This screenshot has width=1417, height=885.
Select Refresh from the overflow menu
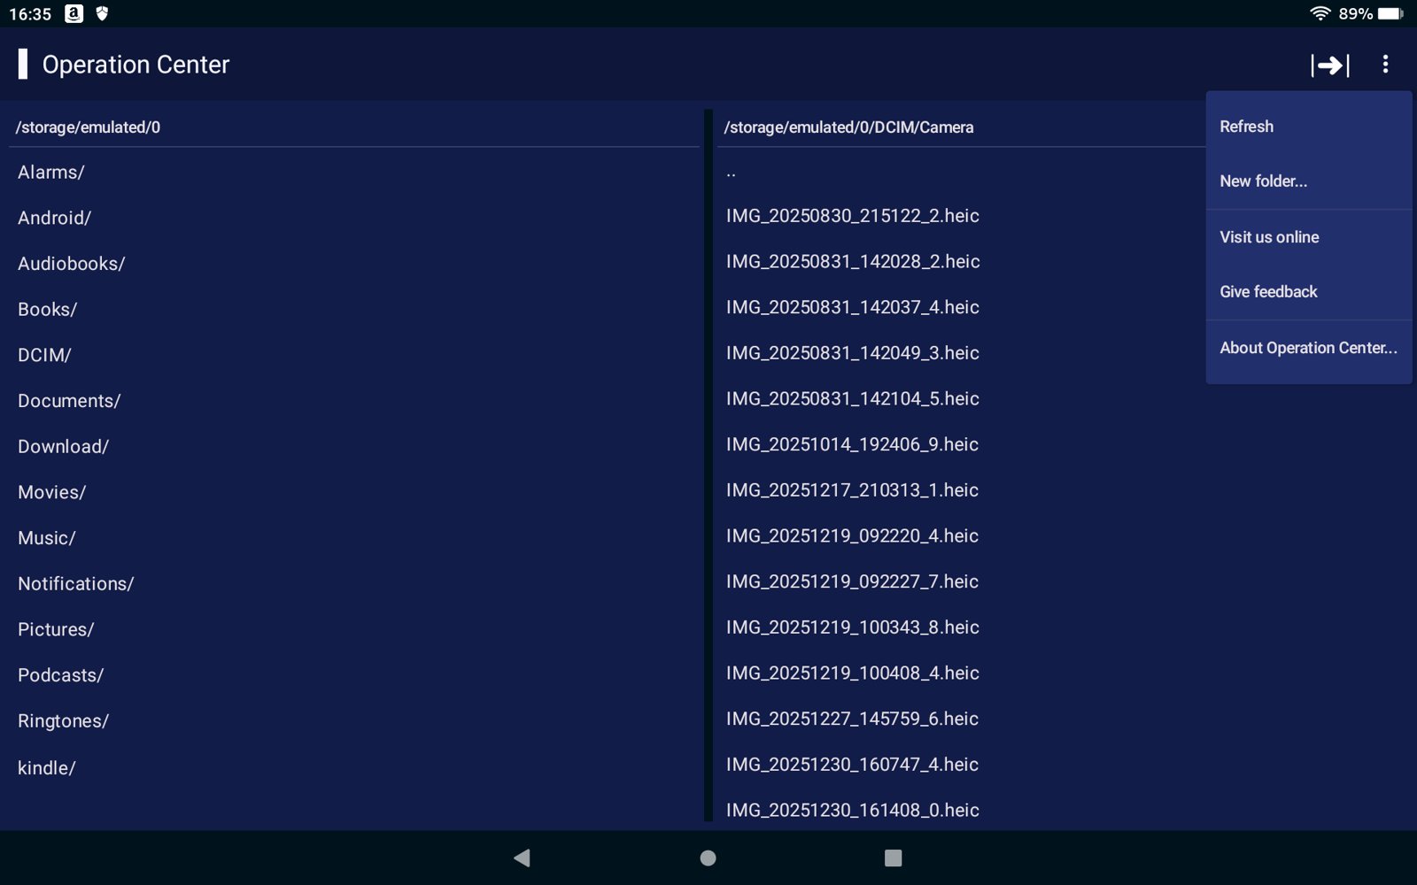tap(1246, 127)
